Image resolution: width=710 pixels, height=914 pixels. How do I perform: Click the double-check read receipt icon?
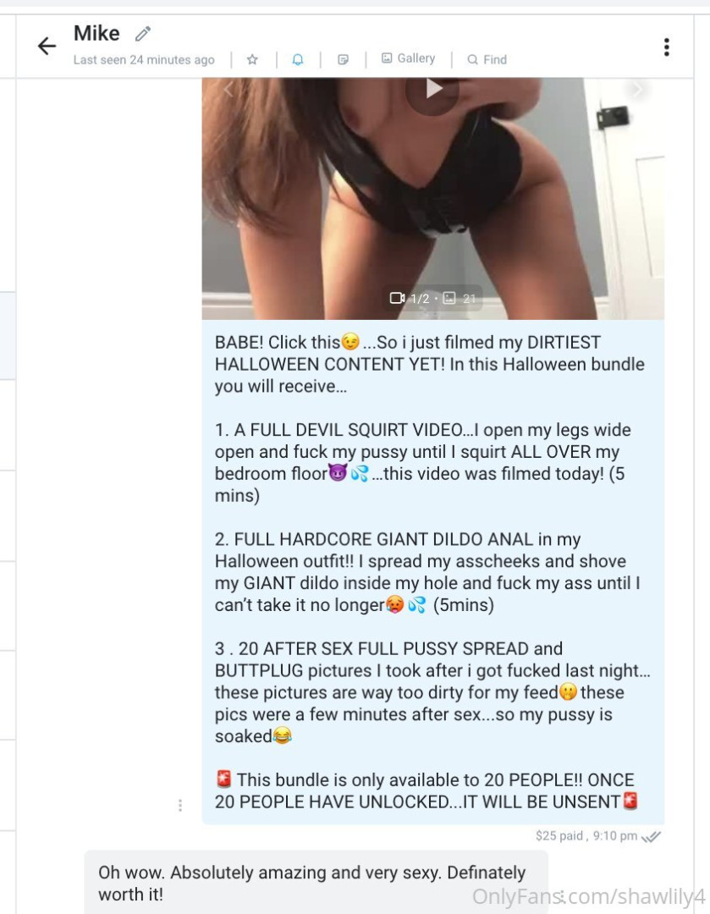point(651,836)
